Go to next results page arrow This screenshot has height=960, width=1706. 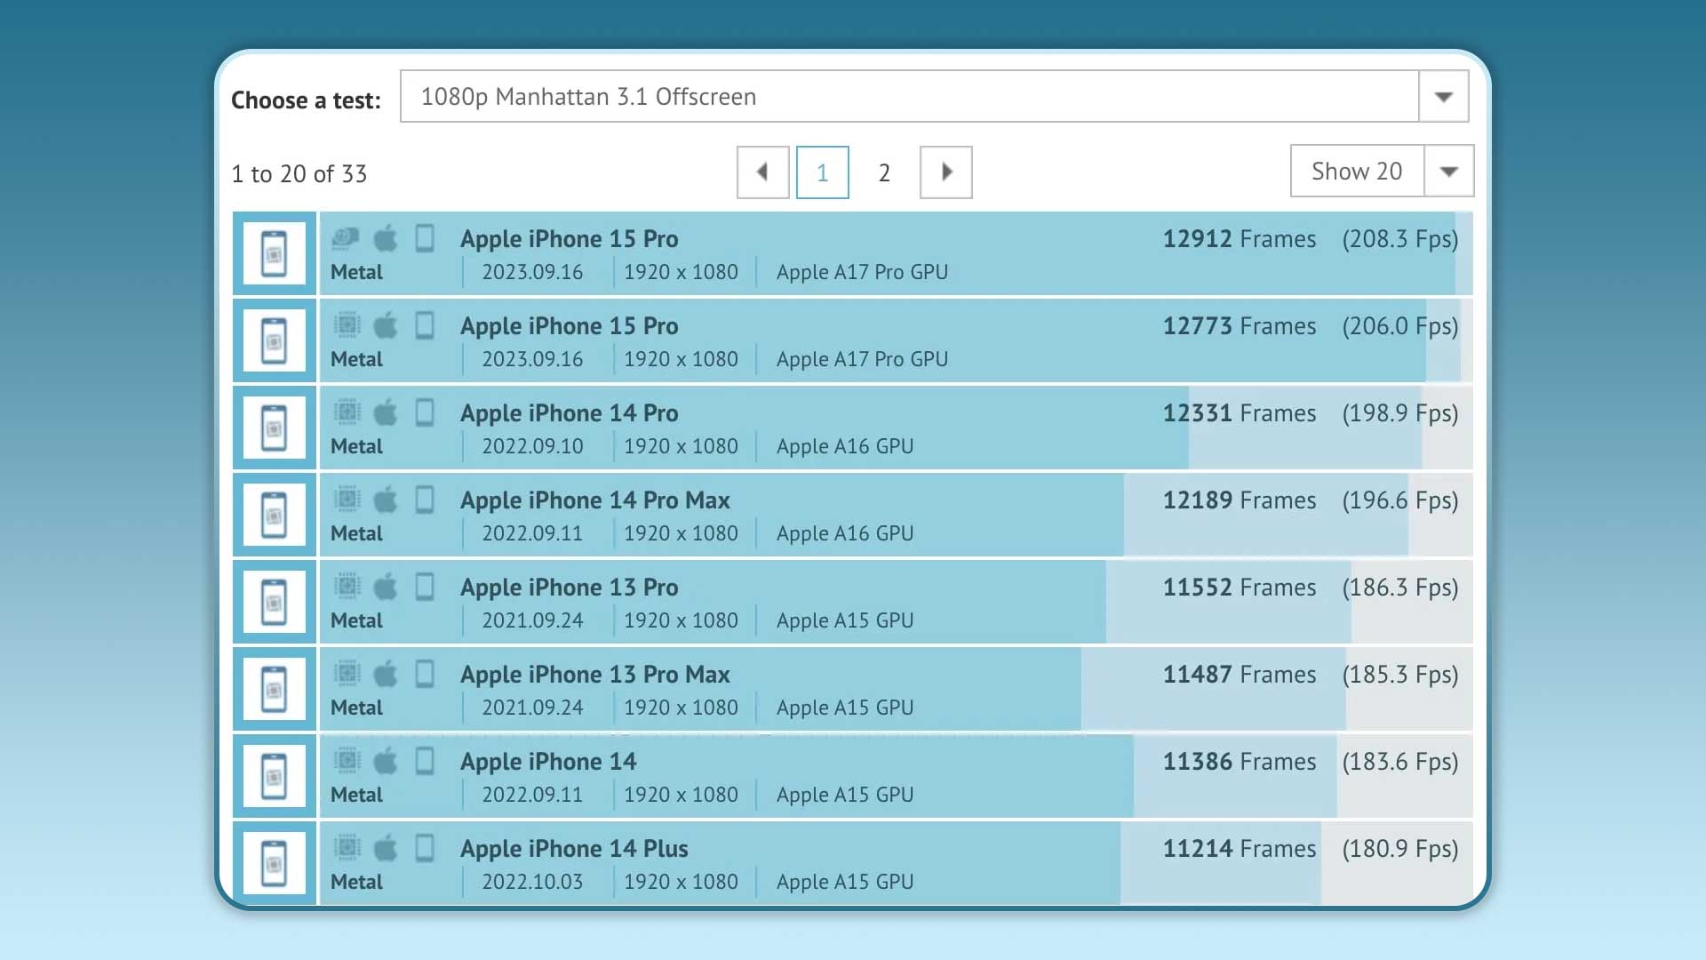tap(945, 172)
